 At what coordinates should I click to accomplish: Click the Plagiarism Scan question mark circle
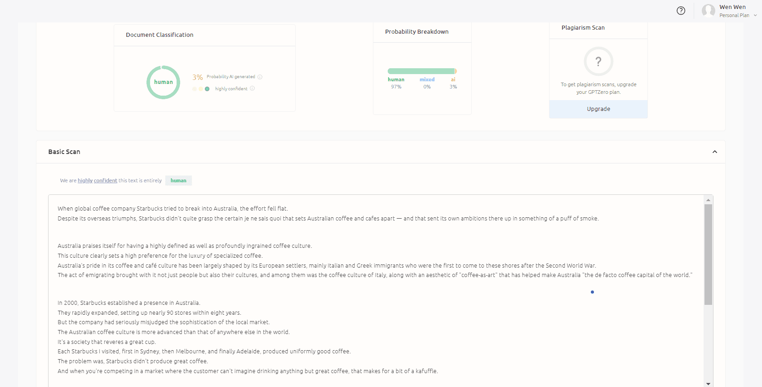[x=598, y=62]
